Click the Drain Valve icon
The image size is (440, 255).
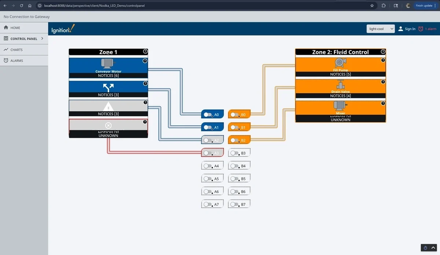pyautogui.click(x=341, y=85)
